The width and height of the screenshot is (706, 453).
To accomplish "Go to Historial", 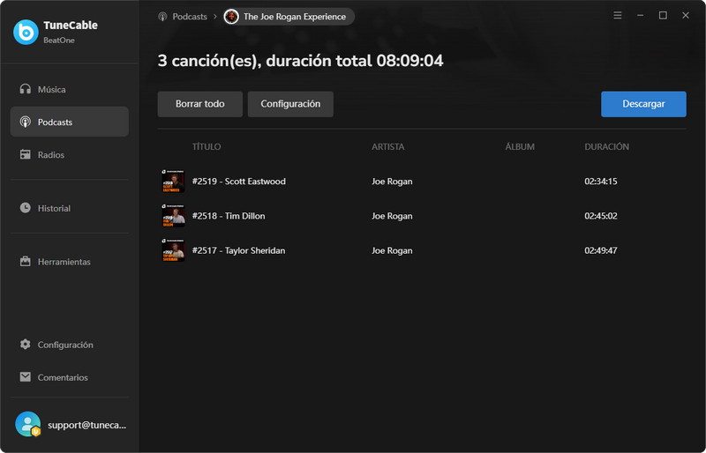I will click(x=70, y=208).
